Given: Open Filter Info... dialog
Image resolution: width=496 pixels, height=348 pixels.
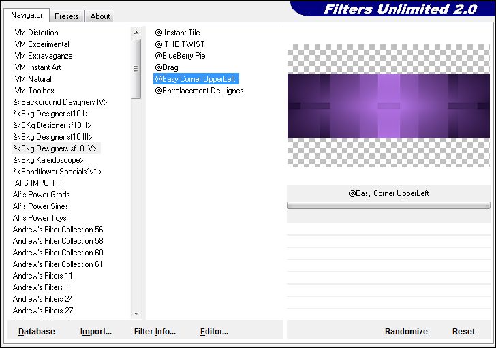Looking at the screenshot, I should coord(155,332).
